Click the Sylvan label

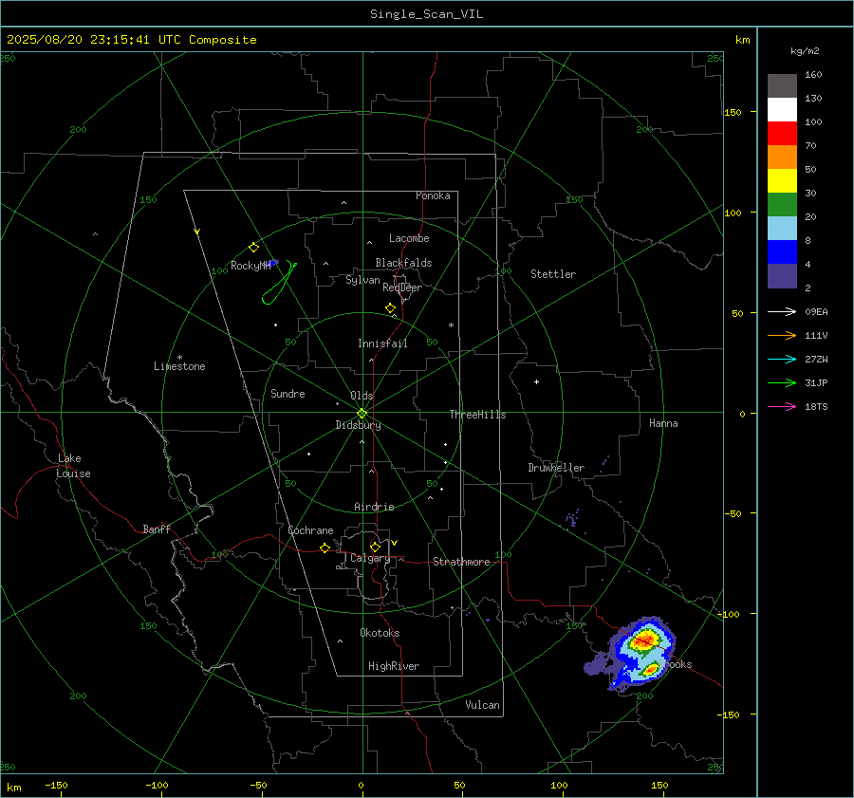[362, 281]
